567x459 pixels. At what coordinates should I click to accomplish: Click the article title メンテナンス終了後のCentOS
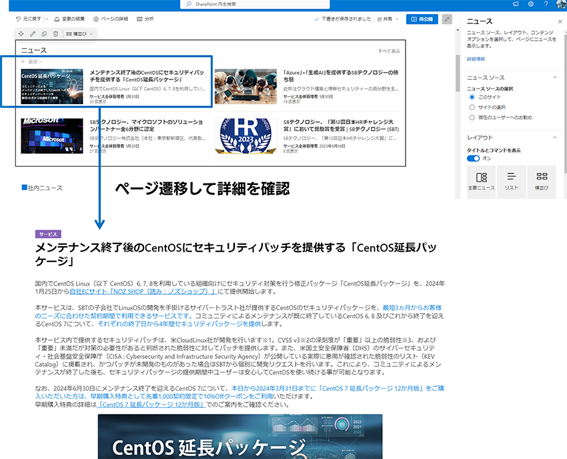235,254
